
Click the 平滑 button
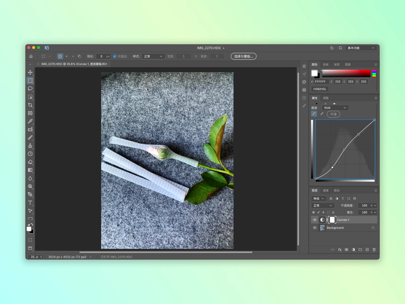[333, 114]
